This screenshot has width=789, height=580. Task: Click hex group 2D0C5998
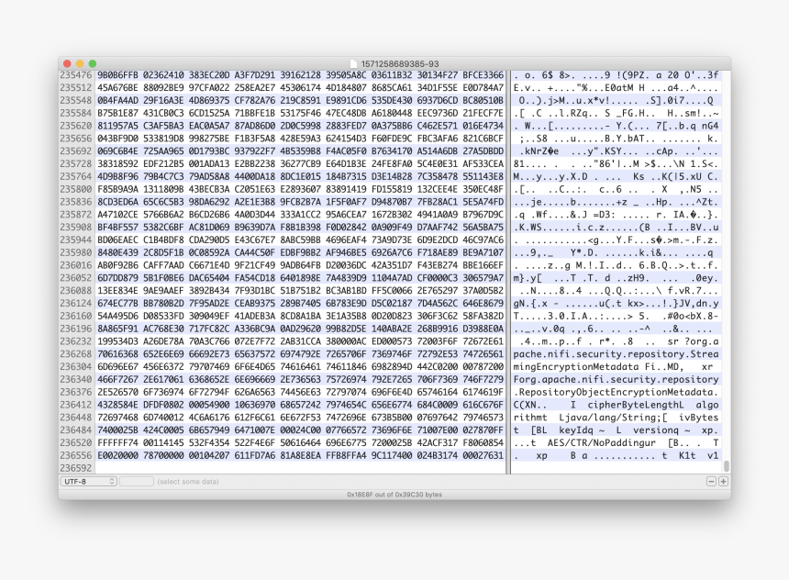[300, 126]
